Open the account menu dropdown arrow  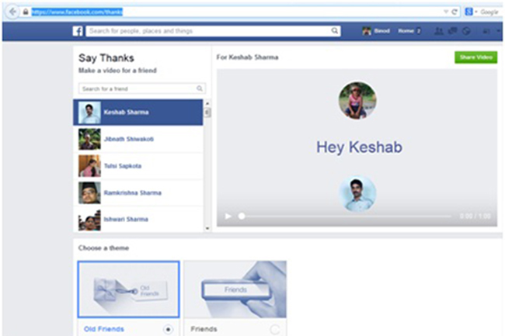point(498,31)
